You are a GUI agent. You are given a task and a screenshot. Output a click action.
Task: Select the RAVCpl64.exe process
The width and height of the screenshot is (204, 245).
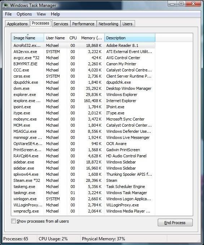(x=83, y=156)
